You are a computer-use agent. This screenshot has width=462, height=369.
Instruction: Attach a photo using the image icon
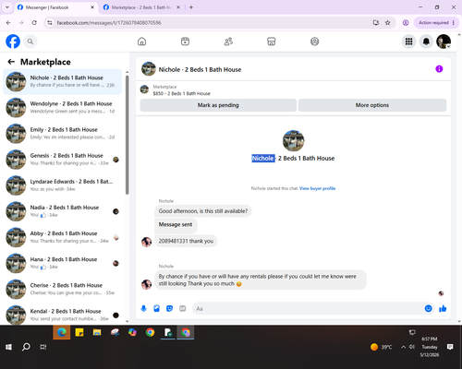click(156, 308)
